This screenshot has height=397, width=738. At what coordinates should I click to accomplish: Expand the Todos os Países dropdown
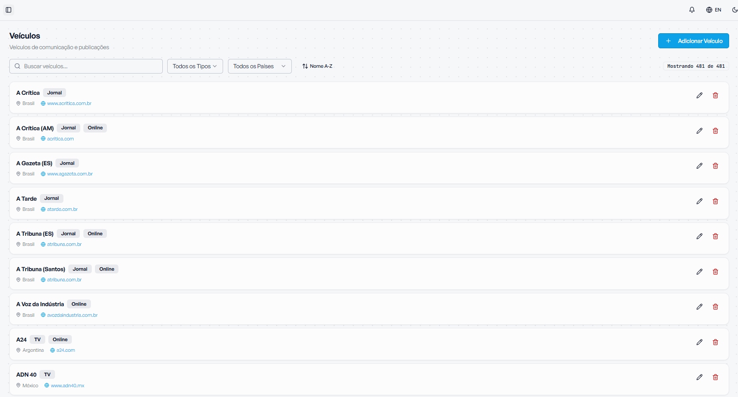coord(259,66)
